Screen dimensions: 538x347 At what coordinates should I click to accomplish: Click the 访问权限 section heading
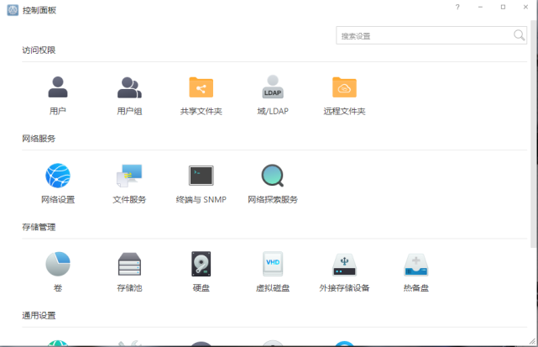point(39,50)
